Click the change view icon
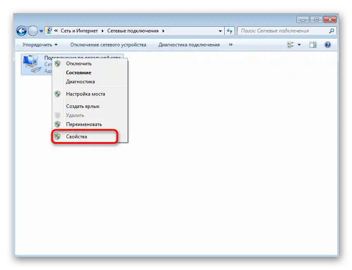352x270 pixels. (x=290, y=45)
